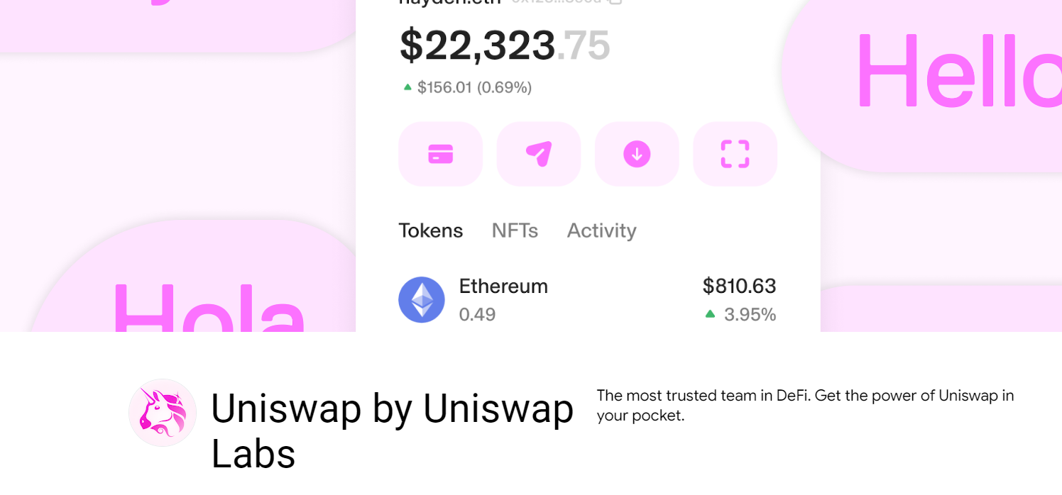The image size is (1062, 495).
Task: Open the Ethereum token name
Action: [x=503, y=287]
